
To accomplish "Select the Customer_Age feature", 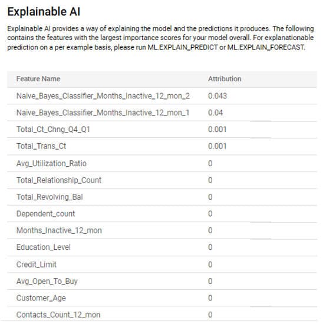I will pyautogui.click(x=41, y=298).
